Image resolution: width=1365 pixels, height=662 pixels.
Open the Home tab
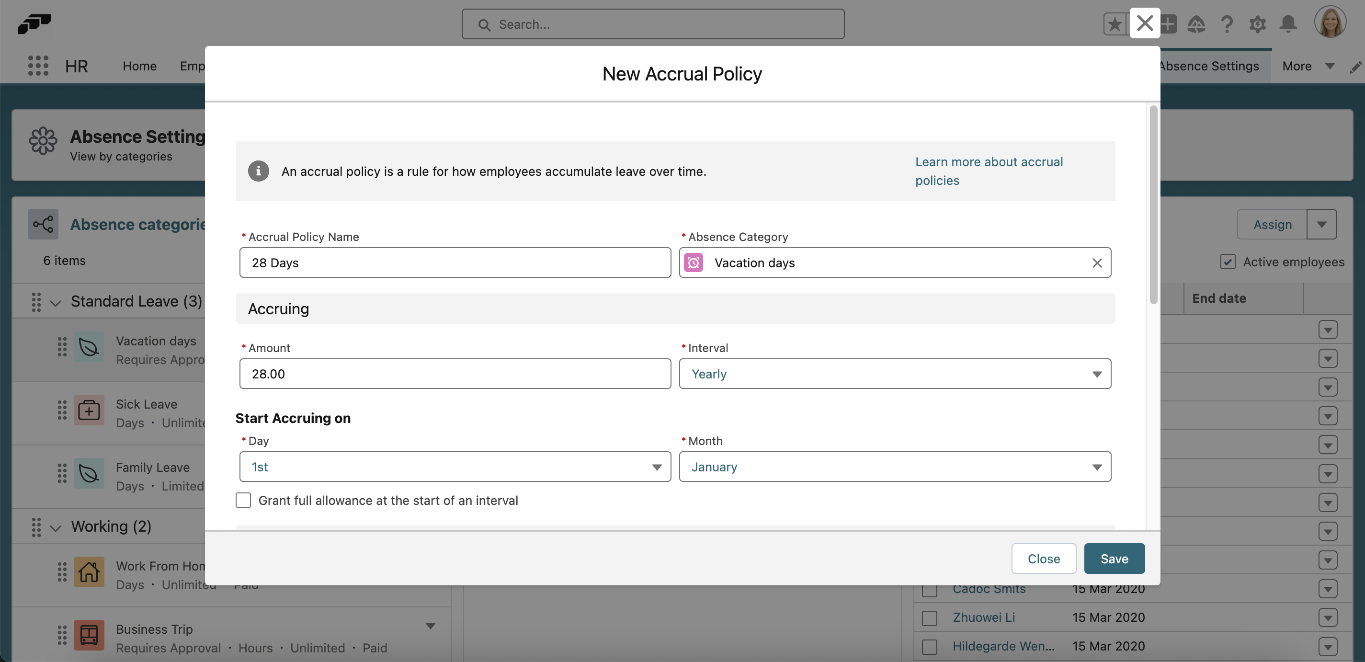click(x=139, y=66)
